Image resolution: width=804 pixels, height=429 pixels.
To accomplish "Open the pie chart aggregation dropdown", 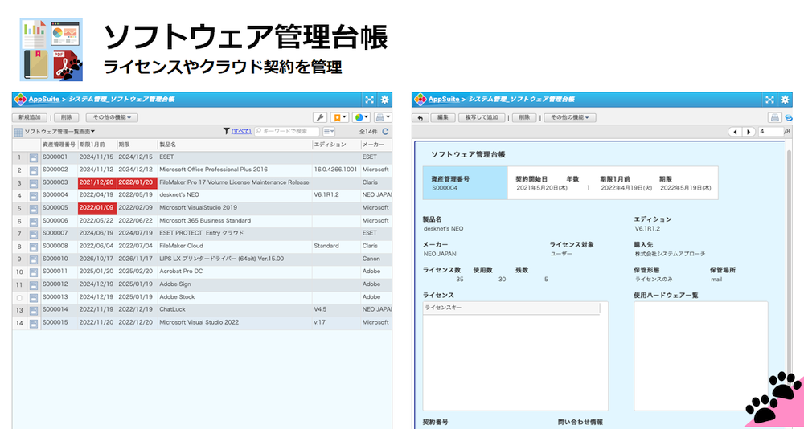I will point(361,117).
